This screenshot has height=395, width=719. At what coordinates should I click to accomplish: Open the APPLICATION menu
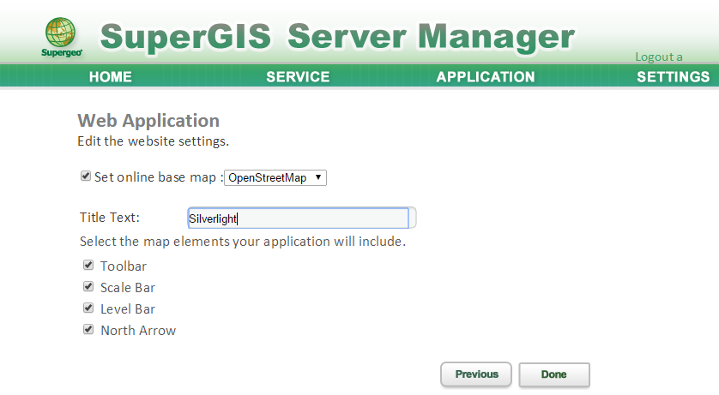[485, 76]
